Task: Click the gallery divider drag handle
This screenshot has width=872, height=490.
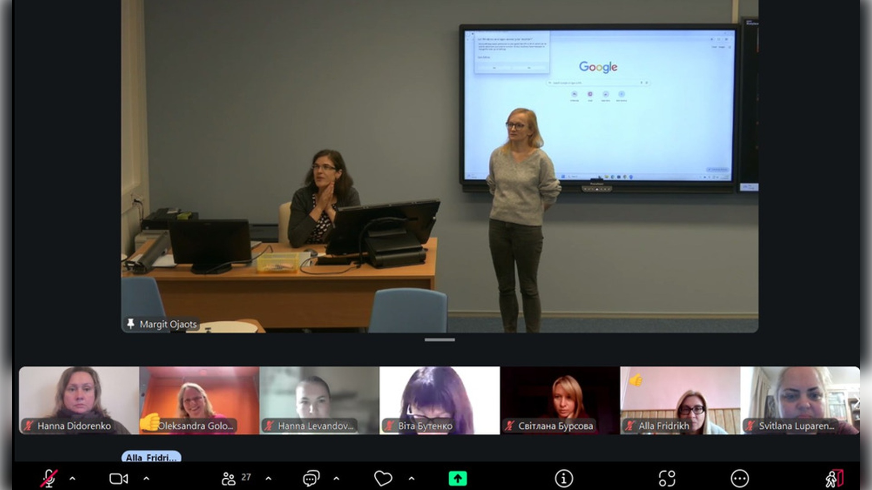Action: pos(439,339)
